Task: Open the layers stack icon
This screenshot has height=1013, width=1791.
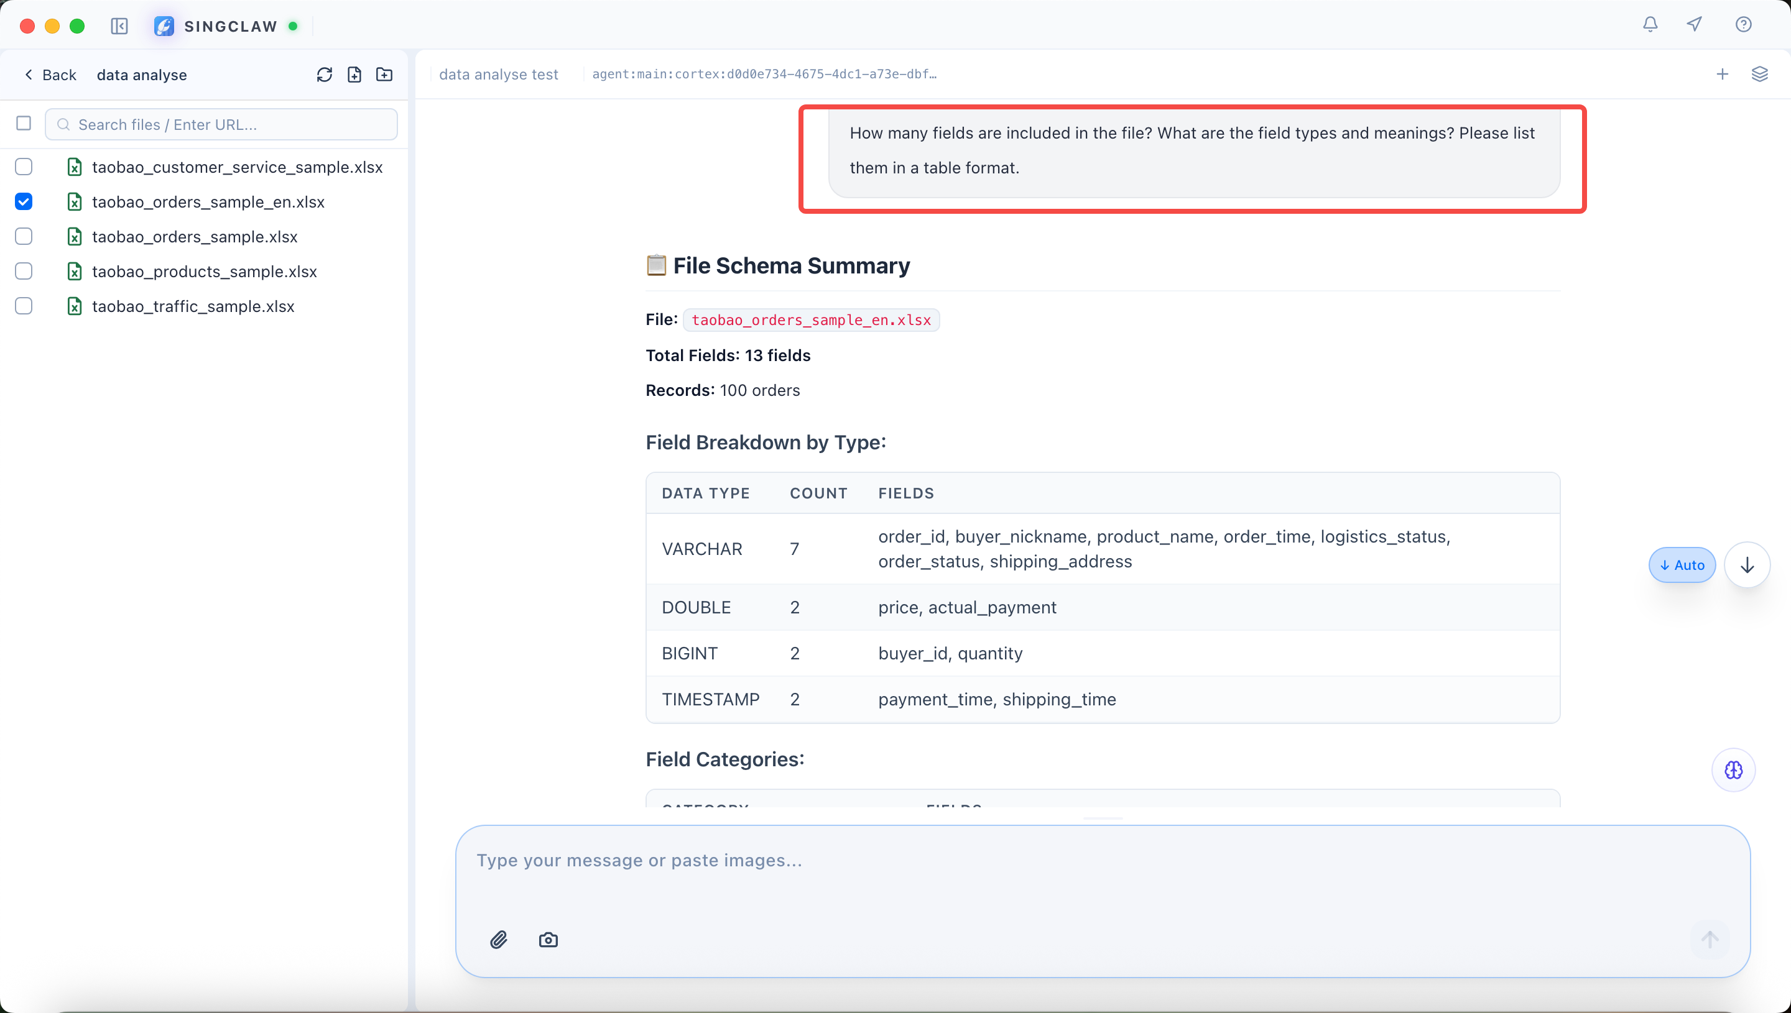Action: pos(1759,75)
